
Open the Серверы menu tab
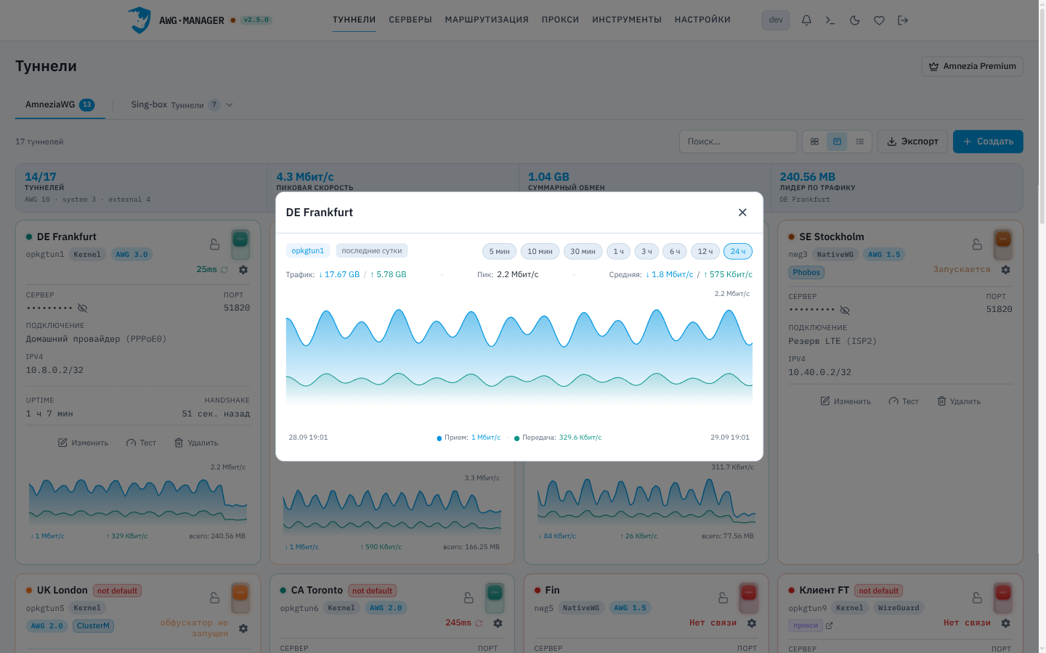[410, 20]
